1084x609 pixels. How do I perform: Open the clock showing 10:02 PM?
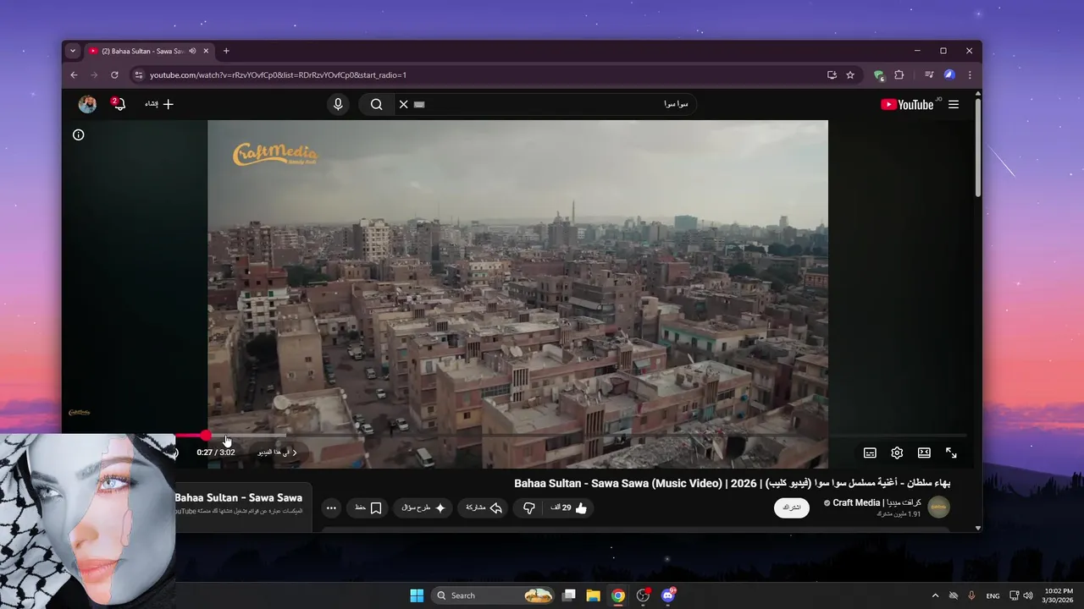click(x=1059, y=595)
